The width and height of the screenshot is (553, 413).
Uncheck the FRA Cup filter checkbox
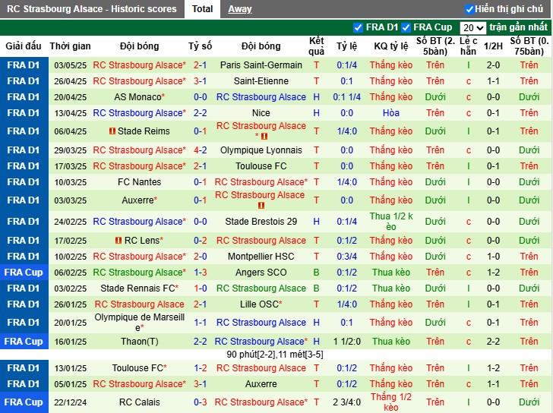[x=406, y=27]
